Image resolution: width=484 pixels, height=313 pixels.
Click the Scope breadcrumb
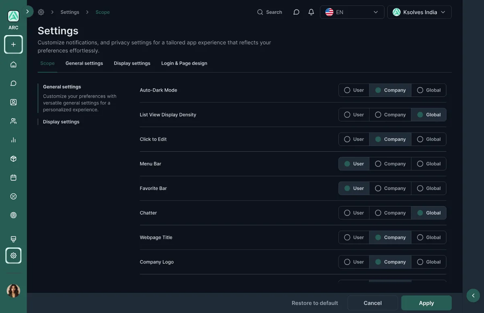pyautogui.click(x=102, y=12)
